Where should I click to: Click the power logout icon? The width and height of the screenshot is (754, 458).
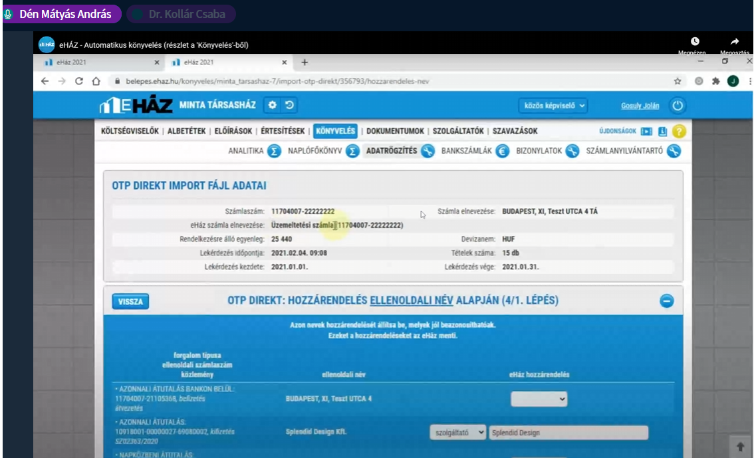677,106
